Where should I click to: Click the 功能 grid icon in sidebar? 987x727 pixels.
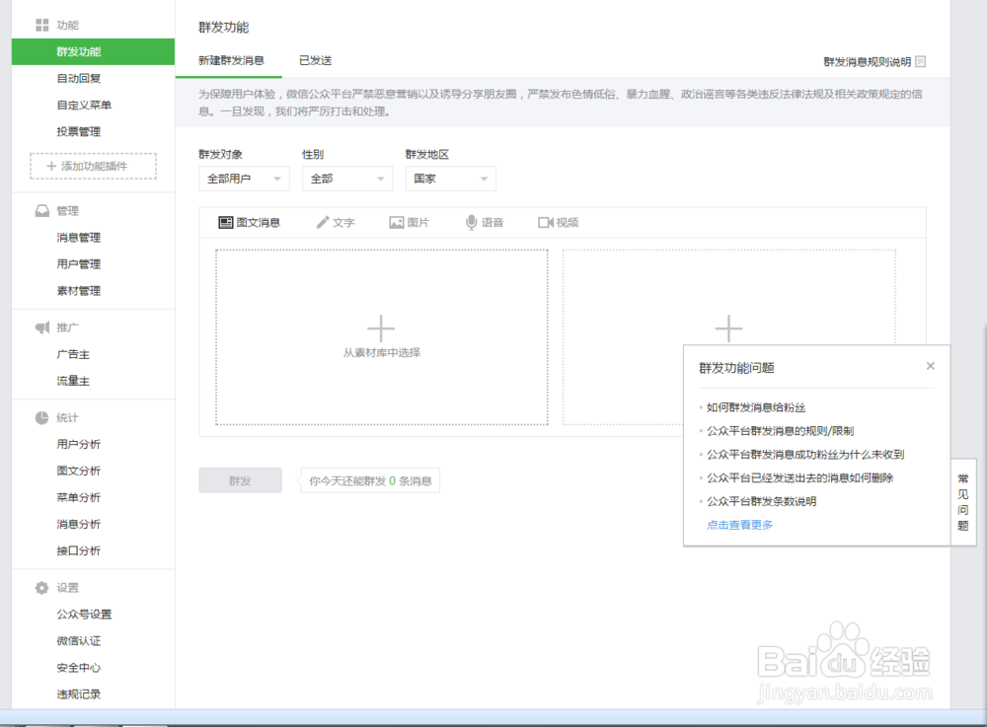coord(40,25)
